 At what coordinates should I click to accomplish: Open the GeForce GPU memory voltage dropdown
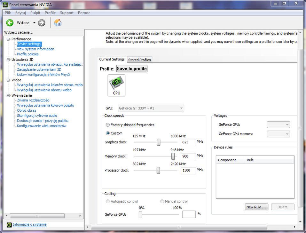[278, 134]
